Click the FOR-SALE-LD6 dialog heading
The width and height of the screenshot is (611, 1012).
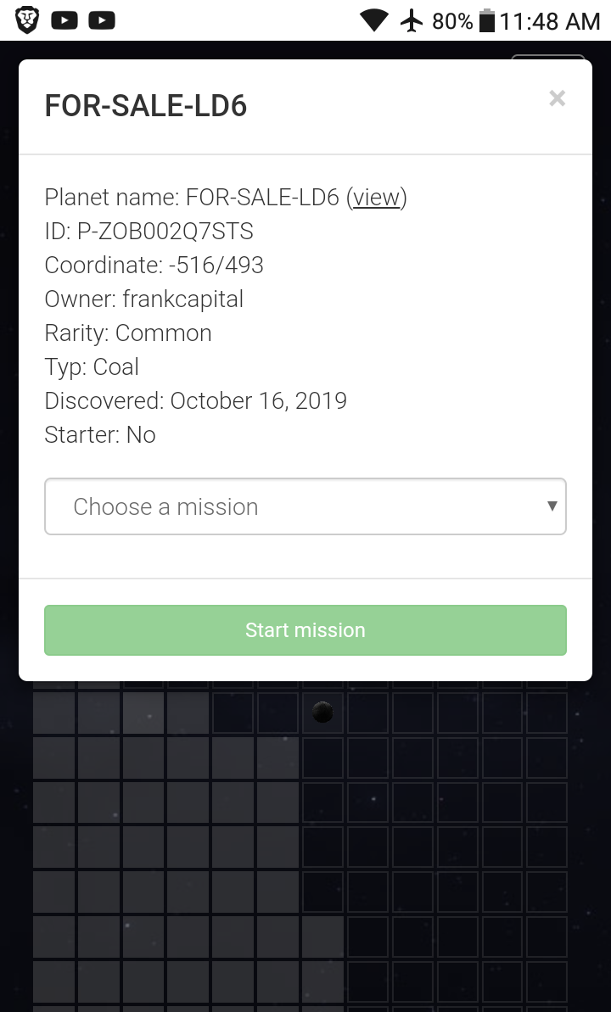coord(146,107)
